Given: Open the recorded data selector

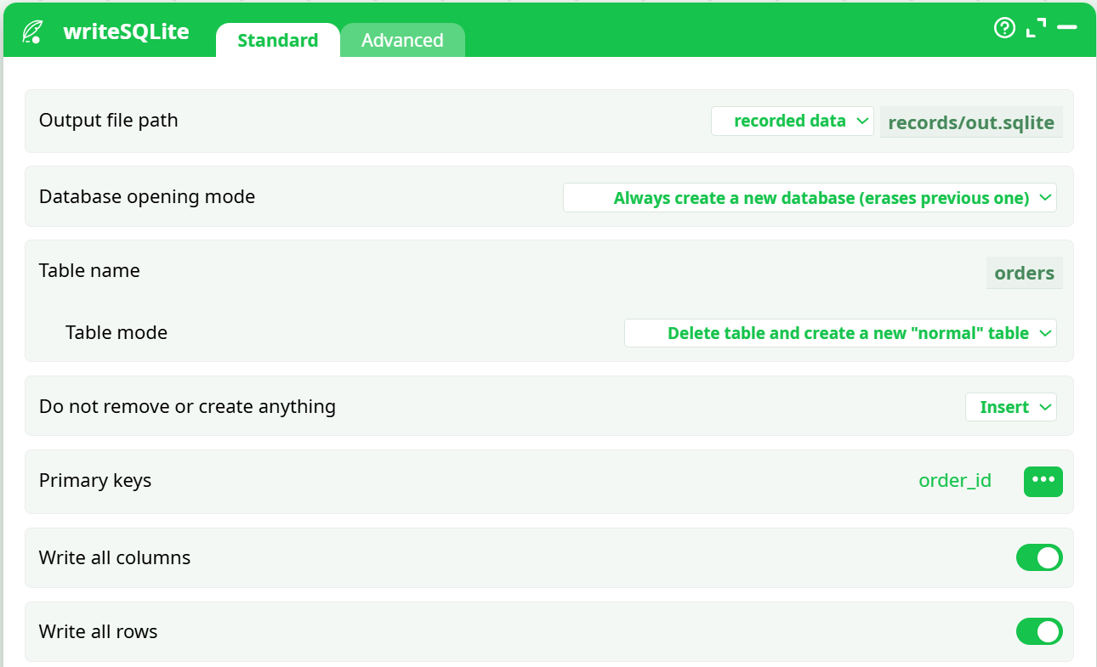Looking at the screenshot, I should click(792, 121).
